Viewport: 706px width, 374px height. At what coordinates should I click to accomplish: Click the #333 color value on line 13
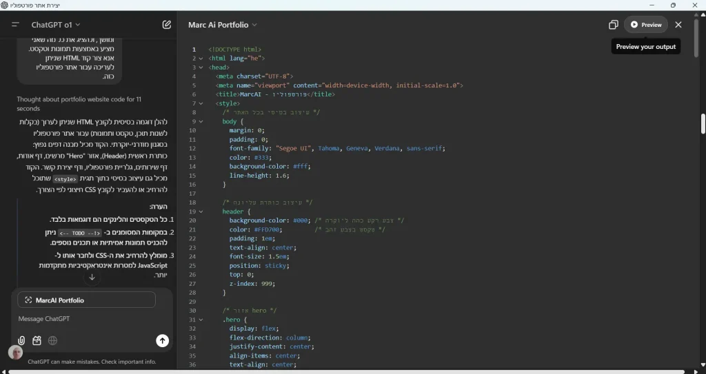[261, 158]
